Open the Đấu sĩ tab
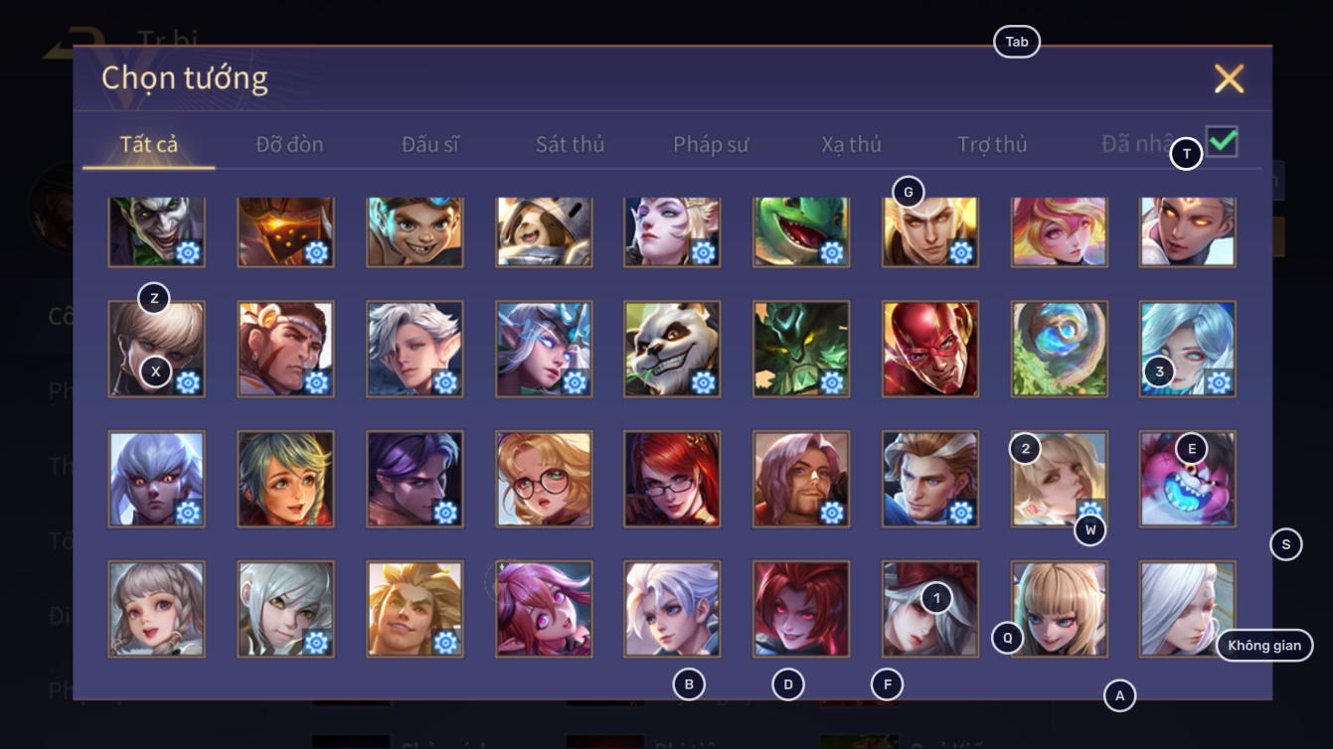The width and height of the screenshot is (1333, 749). pyautogui.click(x=430, y=144)
